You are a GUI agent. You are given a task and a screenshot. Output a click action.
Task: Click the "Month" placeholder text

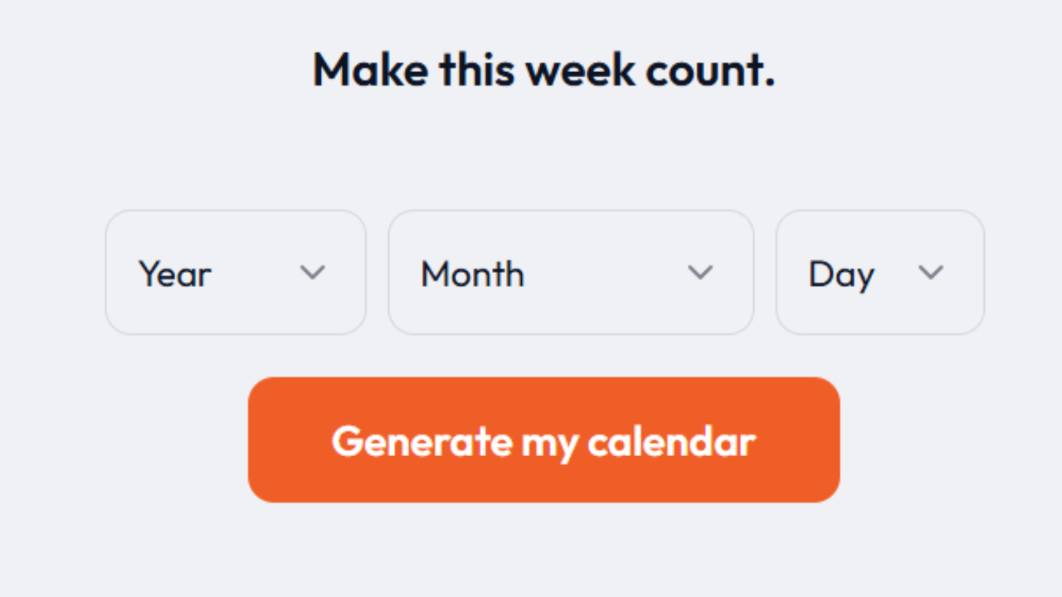pyautogui.click(x=472, y=274)
